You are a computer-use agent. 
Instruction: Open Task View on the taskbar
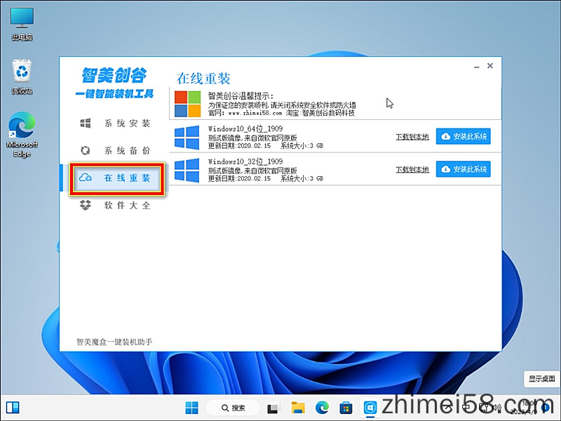[x=273, y=408]
